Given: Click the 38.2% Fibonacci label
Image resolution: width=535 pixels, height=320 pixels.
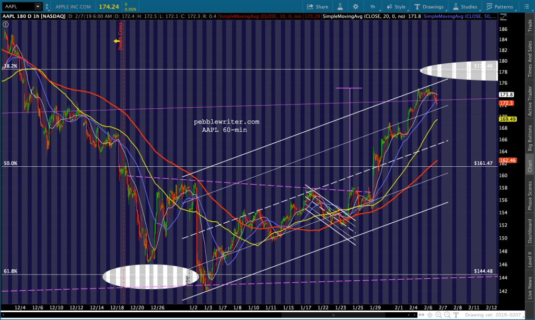Looking at the screenshot, I should [x=10, y=66].
